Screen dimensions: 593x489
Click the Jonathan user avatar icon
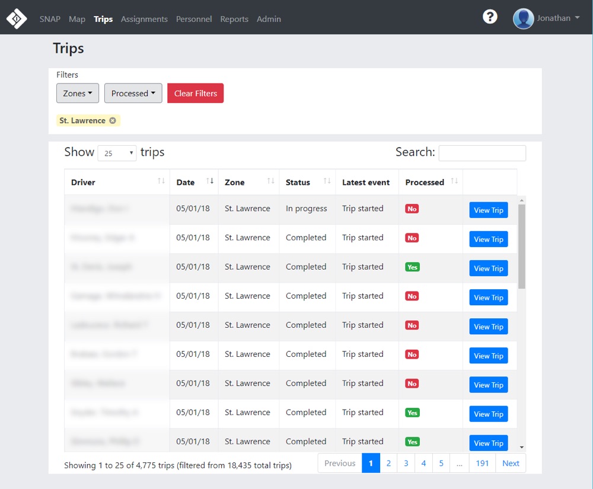click(x=523, y=18)
